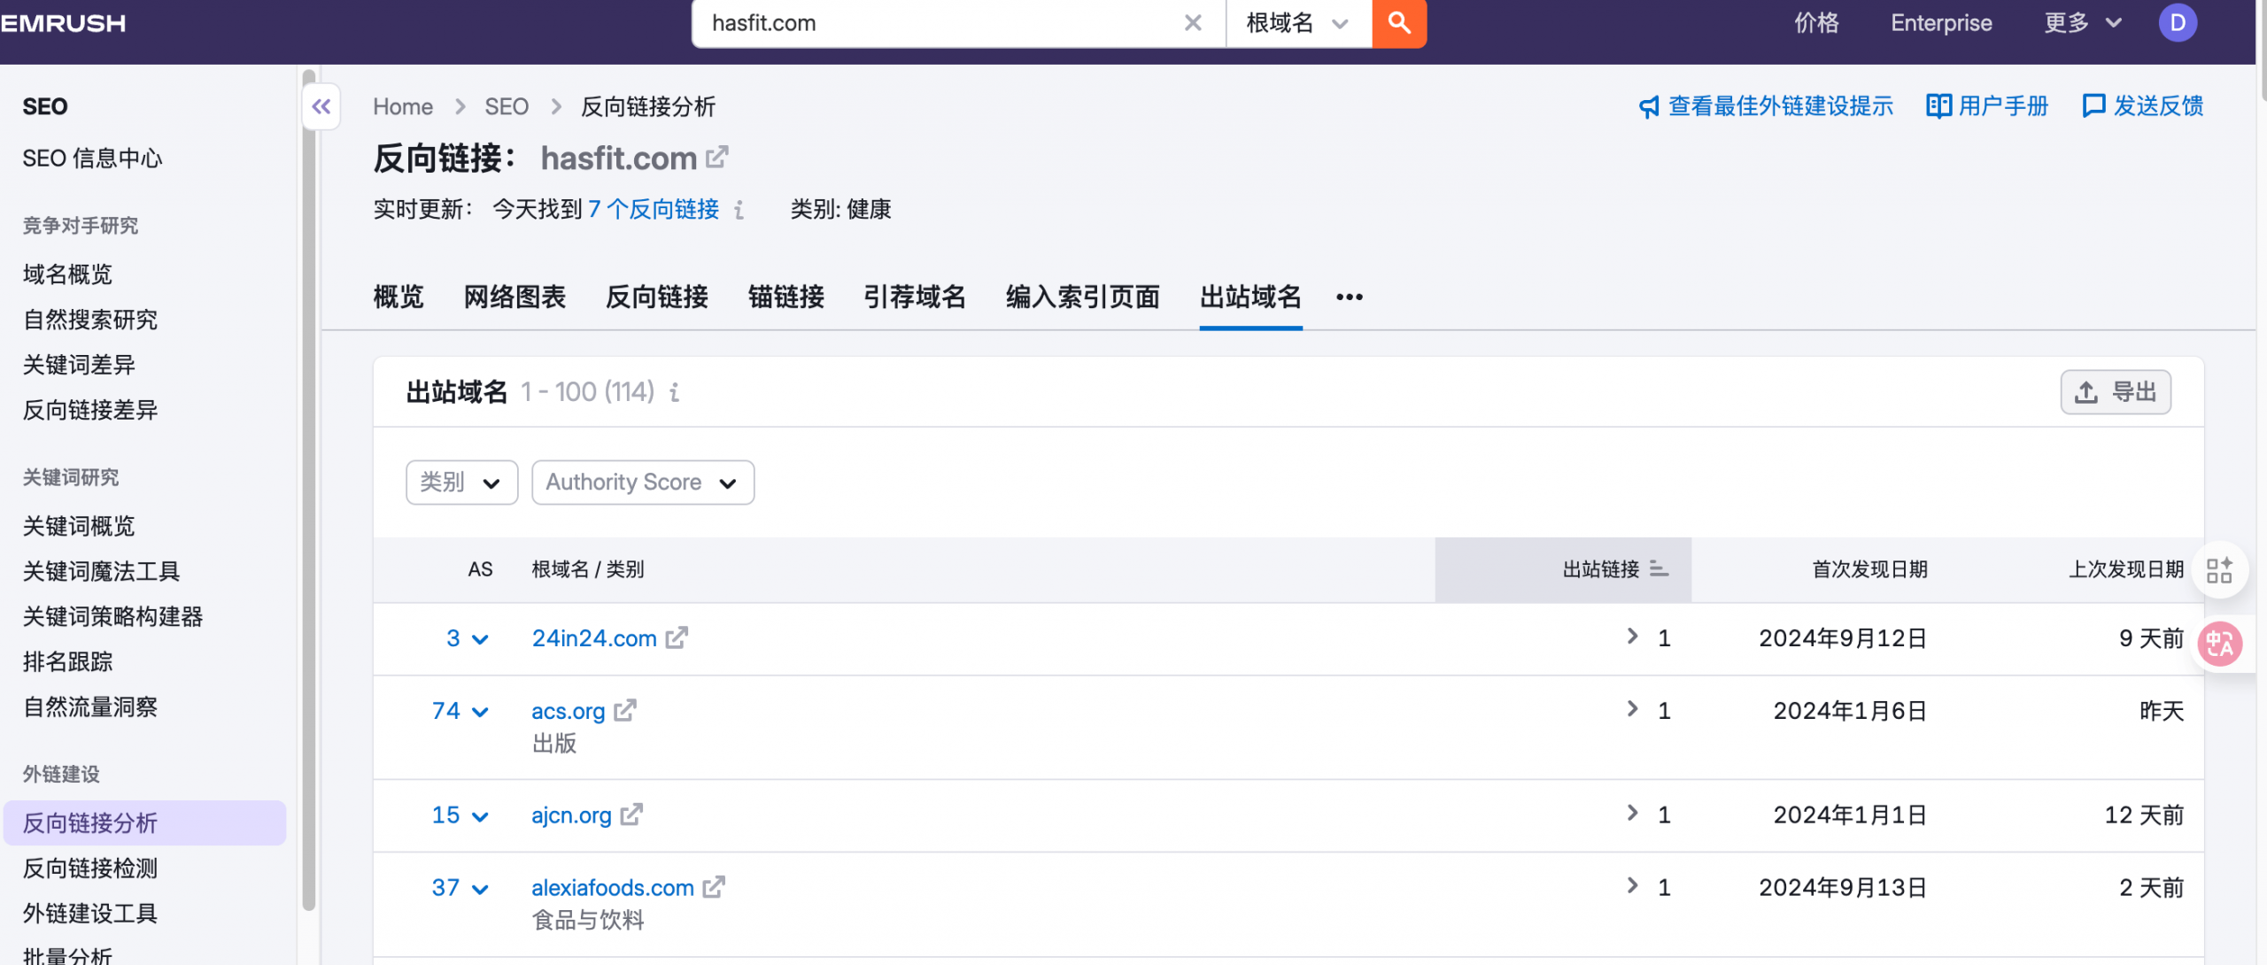Expand AS details for ajcn.org row
The height and width of the screenshot is (965, 2267).
481,816
